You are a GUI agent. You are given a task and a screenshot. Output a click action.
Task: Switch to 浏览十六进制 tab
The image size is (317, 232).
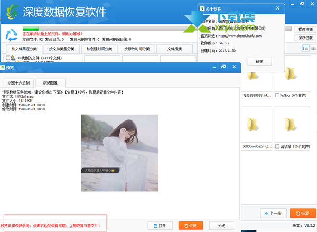click(19, 83)
